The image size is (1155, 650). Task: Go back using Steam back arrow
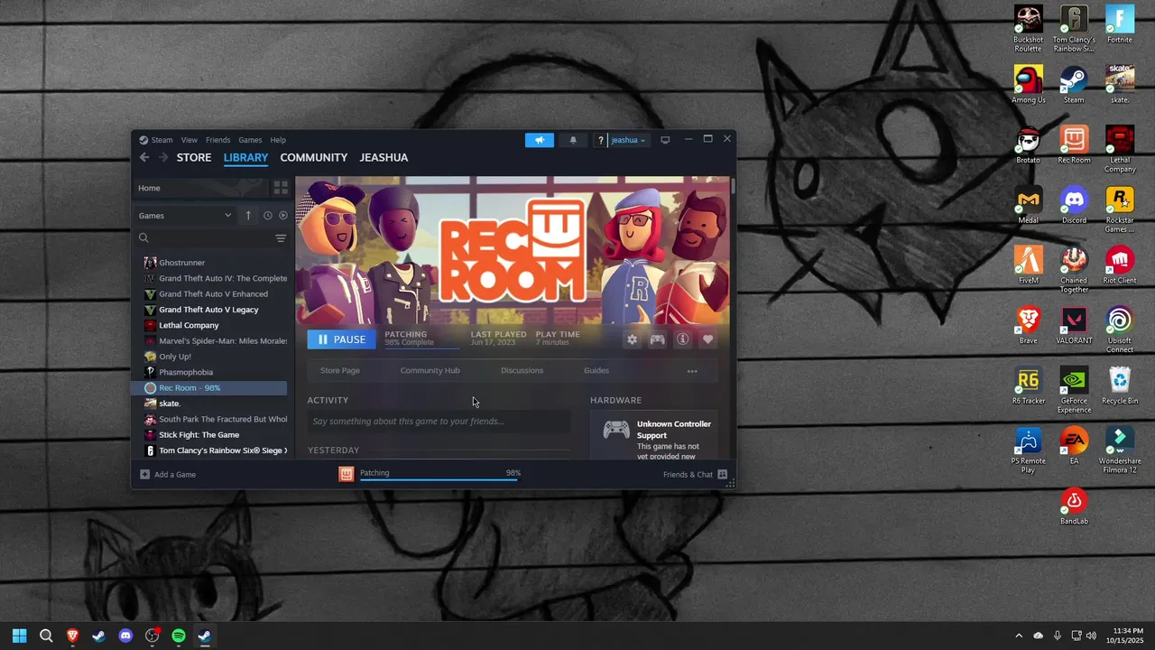click(x=144, y=157)
